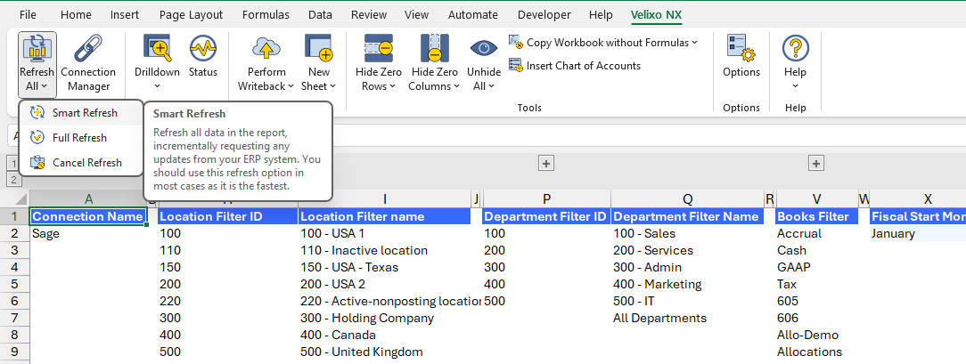Click cell 400 - Marketing
Image resolution: width=966 pixels, height=364 pixels.
coord(687,284)
